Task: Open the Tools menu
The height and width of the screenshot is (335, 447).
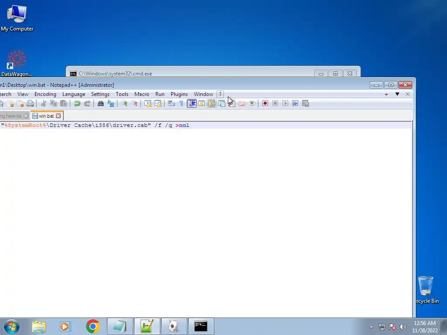Action: (122, 94)
